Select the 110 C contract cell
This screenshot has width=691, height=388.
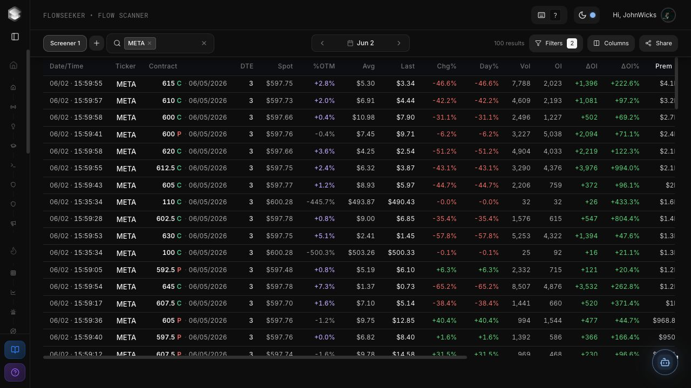(194, 202)
